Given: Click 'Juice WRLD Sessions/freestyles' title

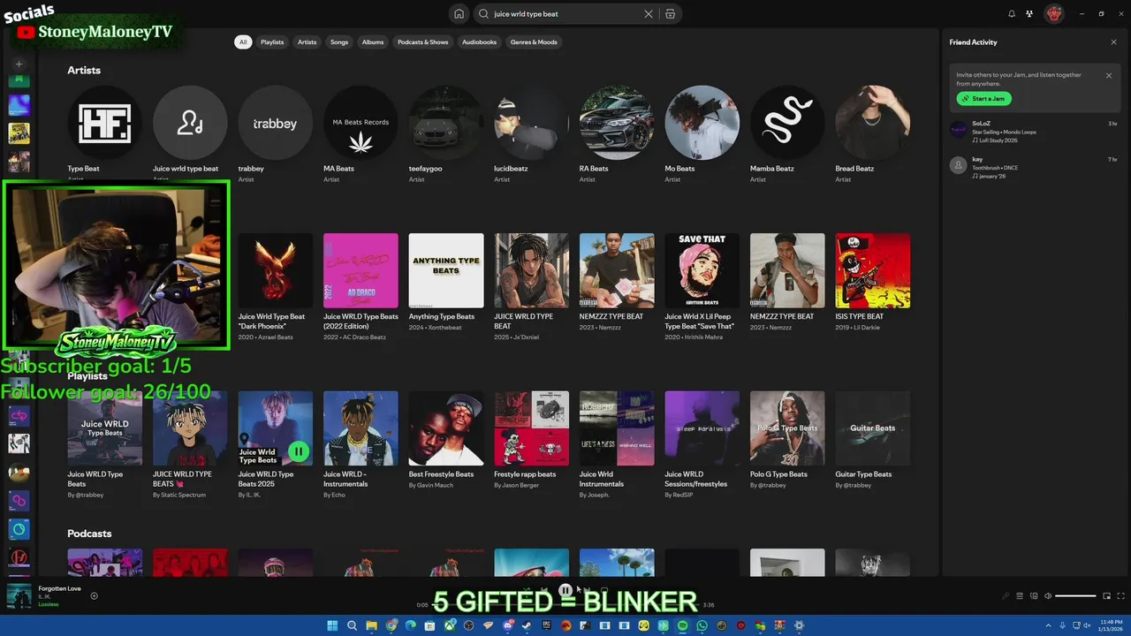Looking at the screenshot, I should [696, 479].
